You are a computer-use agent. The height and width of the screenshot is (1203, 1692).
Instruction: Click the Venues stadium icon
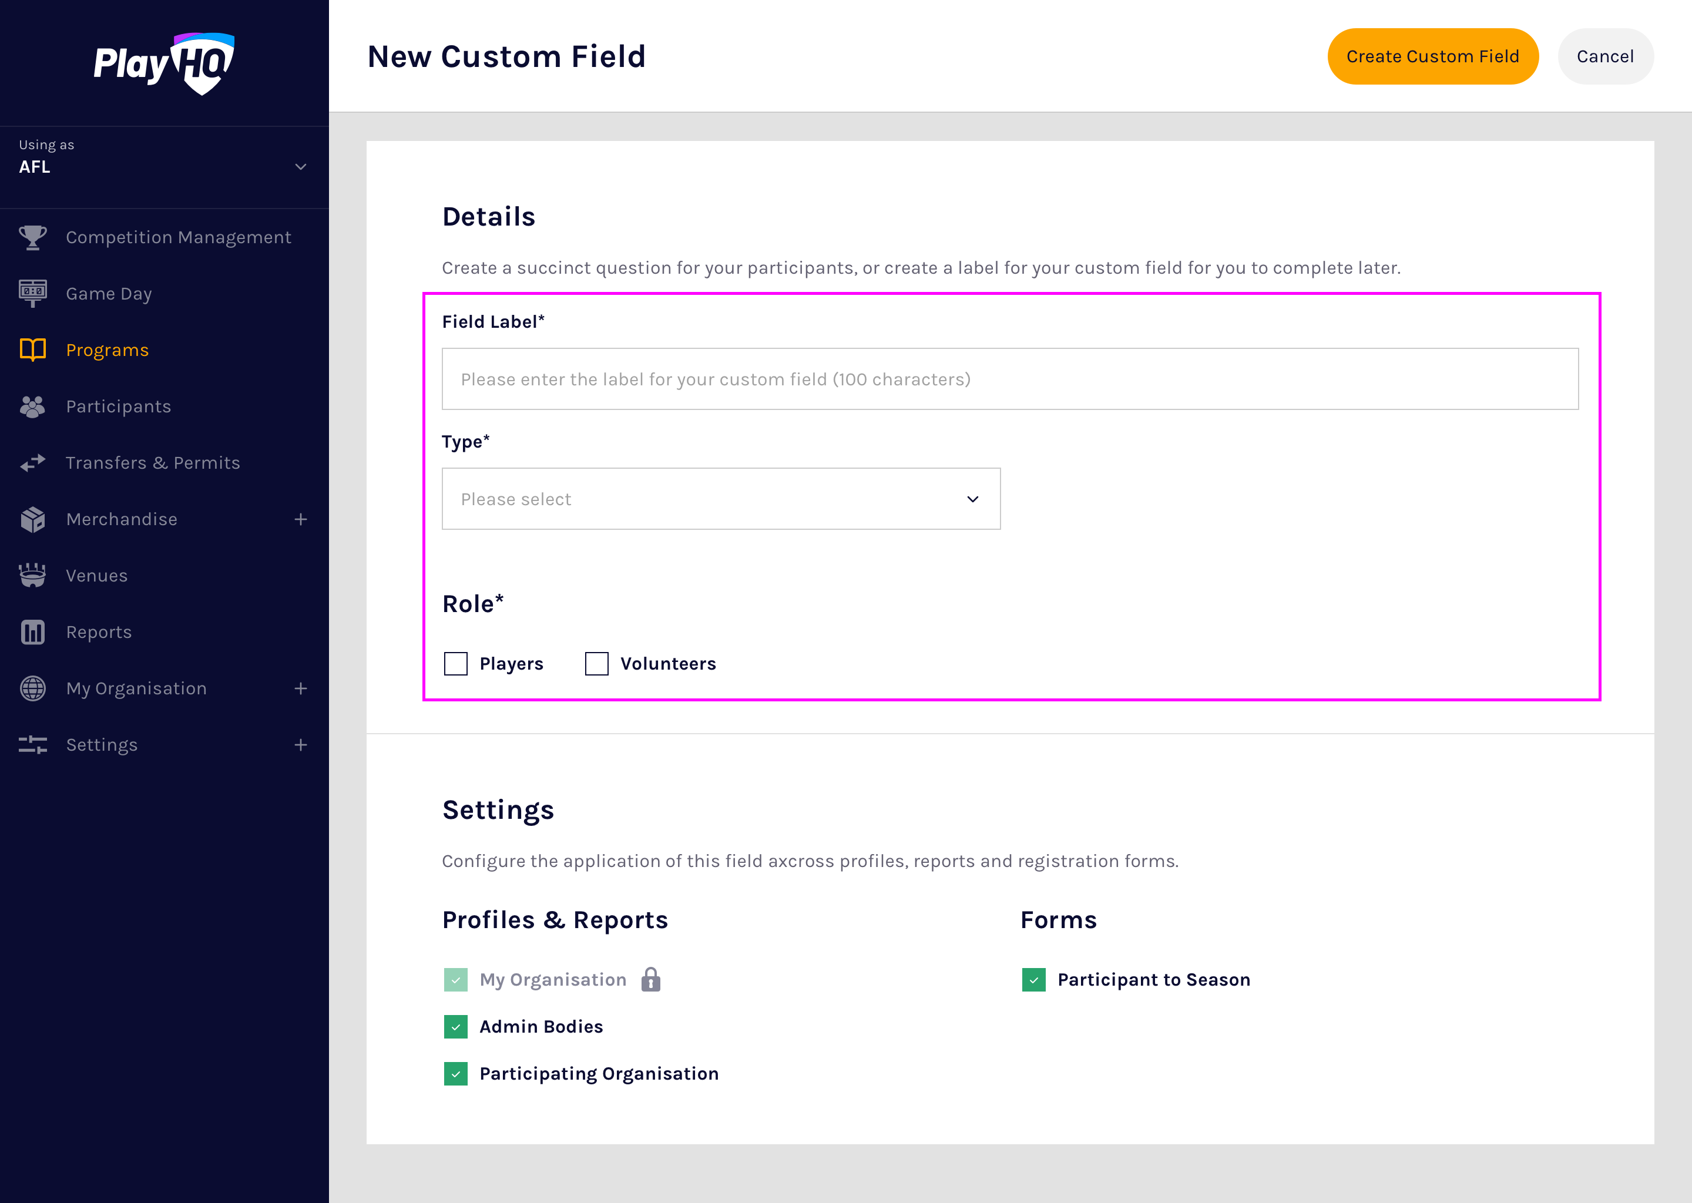[x=32, y=576]
